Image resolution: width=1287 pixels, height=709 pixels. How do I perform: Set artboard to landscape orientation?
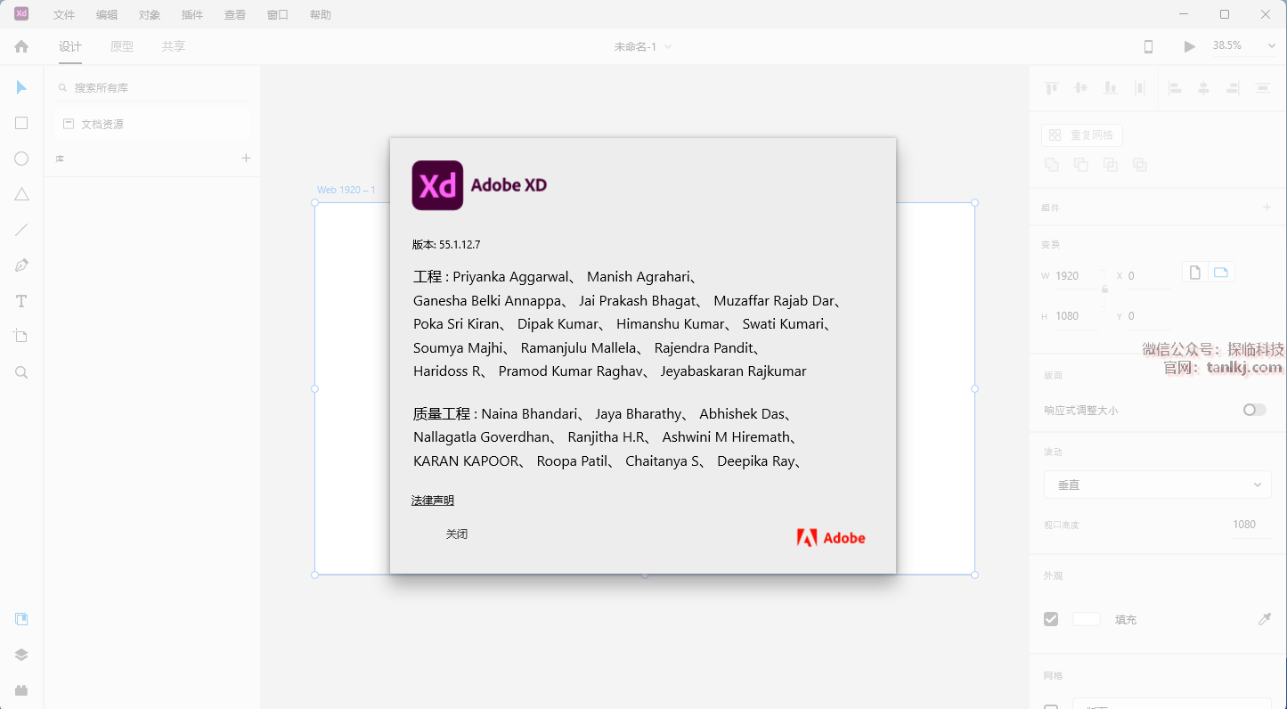coord(1221,273)
